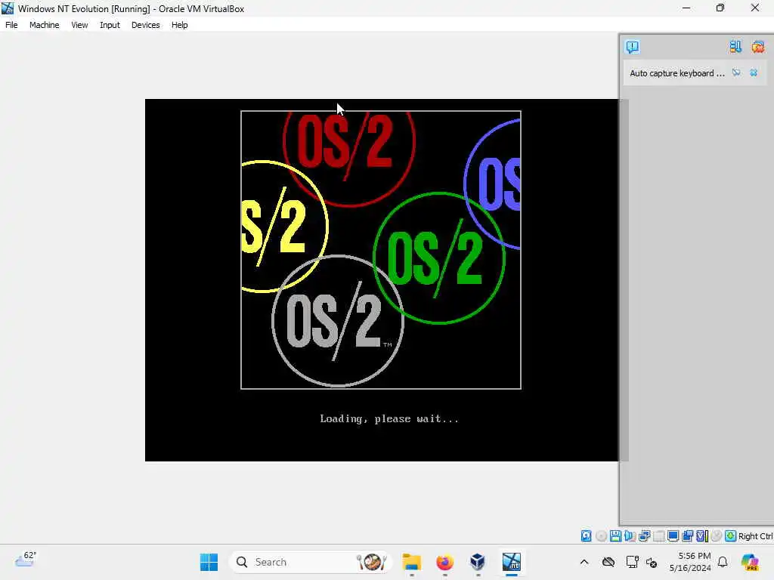The image size is (774, 580).
Task: Click the optical disk status indicator
Action: tap(601, 536)
